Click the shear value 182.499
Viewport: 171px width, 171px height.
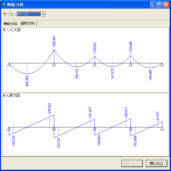click(135, 141)
